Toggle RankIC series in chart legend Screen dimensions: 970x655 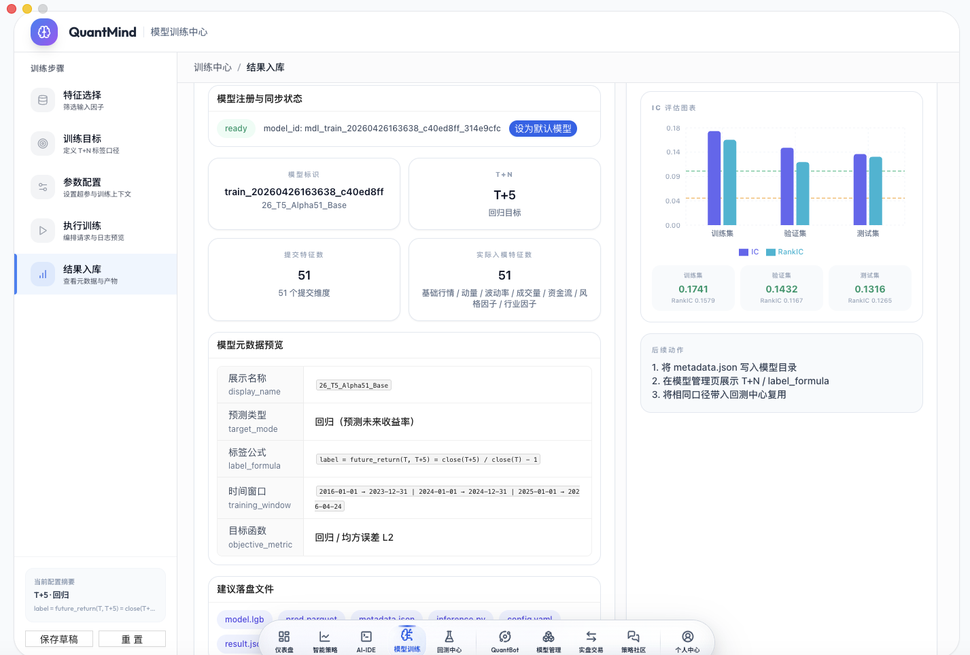[785, 252]
